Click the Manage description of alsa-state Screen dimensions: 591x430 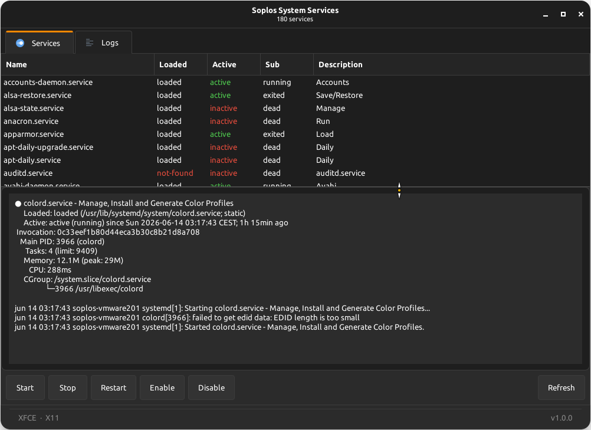[330, 108]
